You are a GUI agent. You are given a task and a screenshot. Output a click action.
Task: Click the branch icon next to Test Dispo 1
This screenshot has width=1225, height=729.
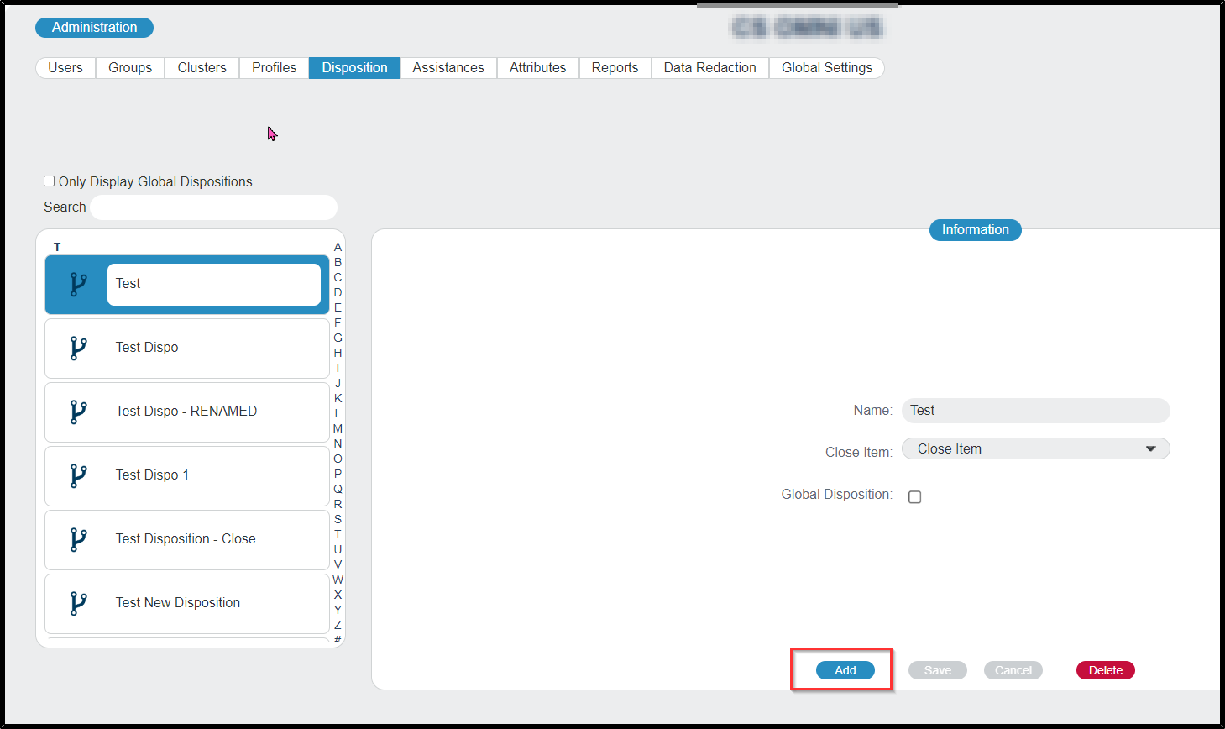click(x=78, y=475)
